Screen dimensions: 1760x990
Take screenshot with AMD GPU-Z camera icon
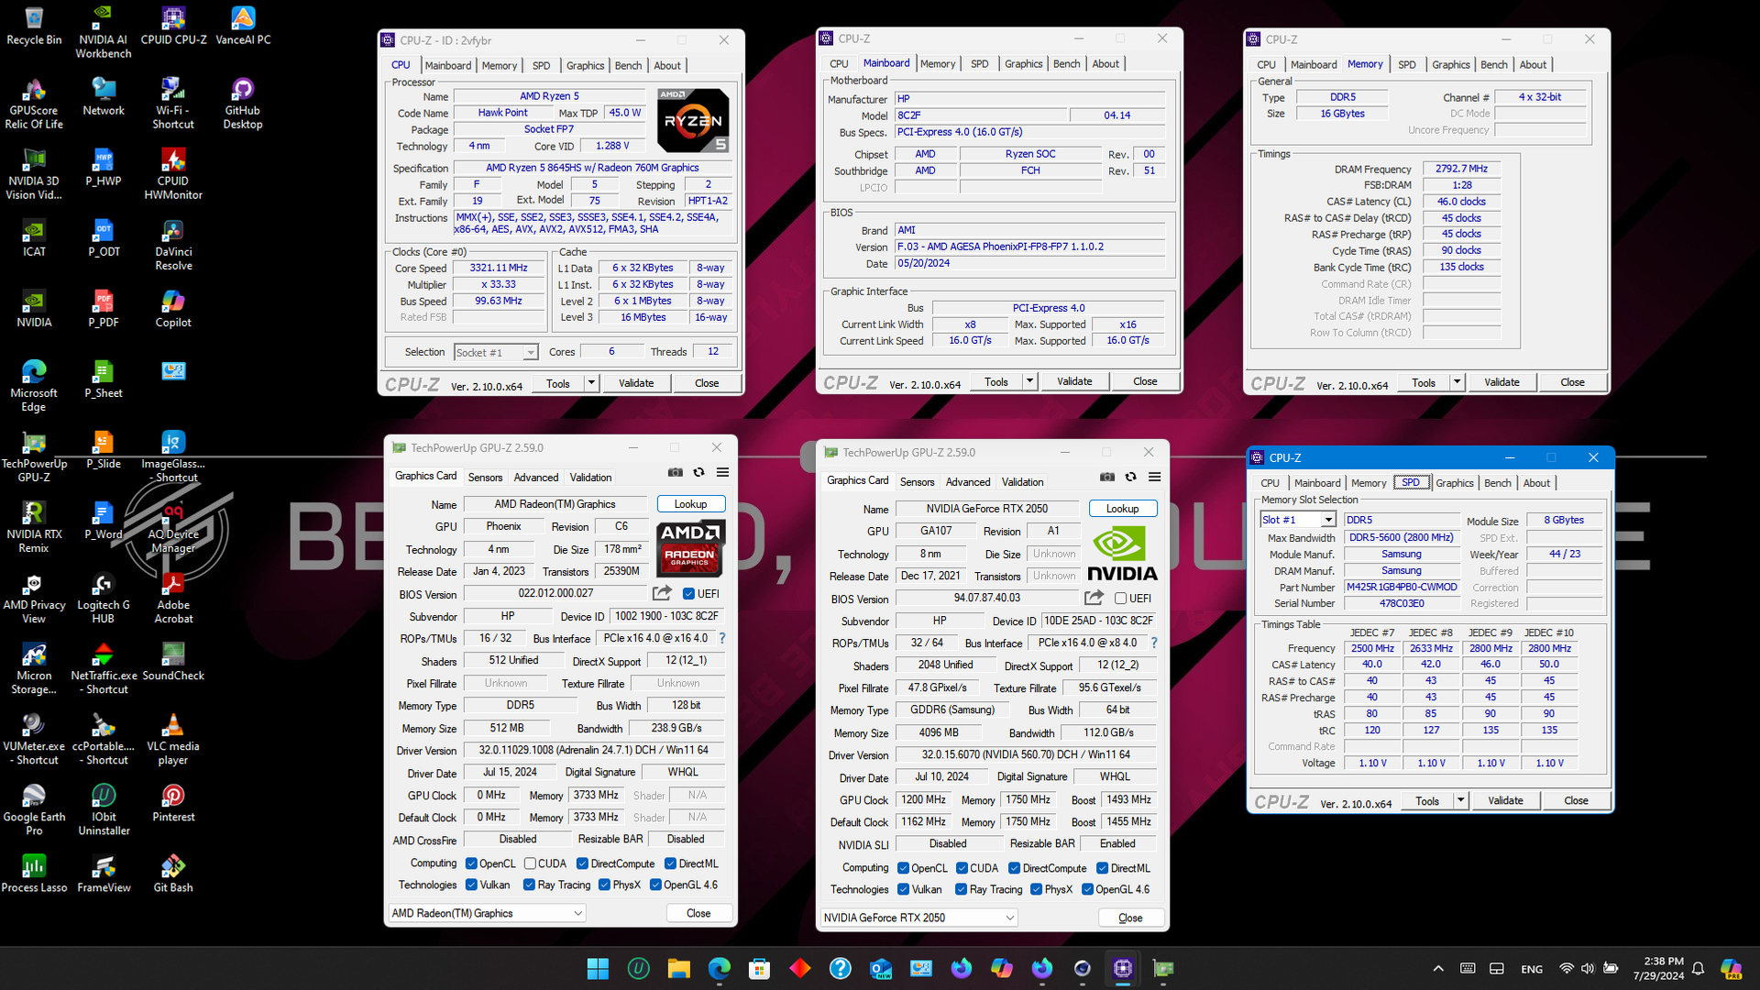pyautogui.click(x=676, y=472)
